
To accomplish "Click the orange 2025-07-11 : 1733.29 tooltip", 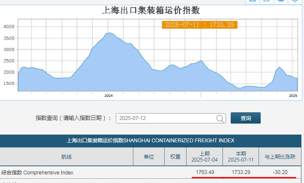I will (199, 24).
